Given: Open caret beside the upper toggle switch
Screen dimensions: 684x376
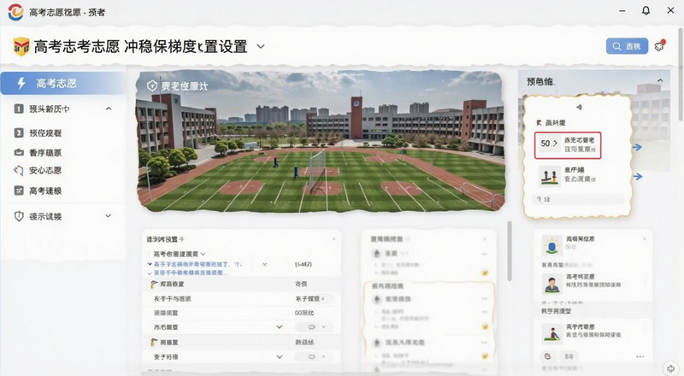Looking at the screenshot, I should pyautogui.click(x=324, y=326).
